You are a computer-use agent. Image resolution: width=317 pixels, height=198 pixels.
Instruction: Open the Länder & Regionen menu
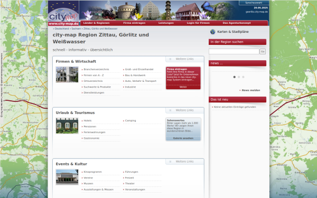click(96, 23)
